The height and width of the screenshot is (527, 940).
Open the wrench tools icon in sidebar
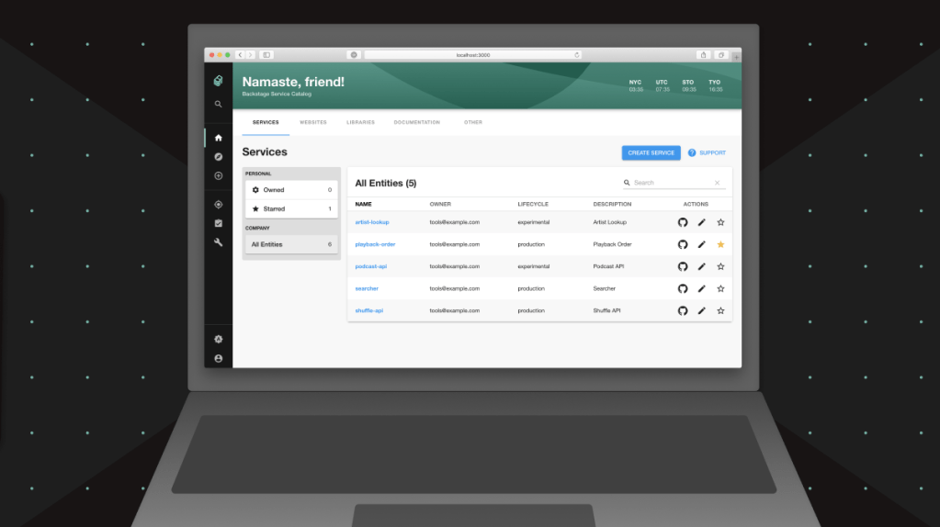pyautogui.click(x=218, y=242)
